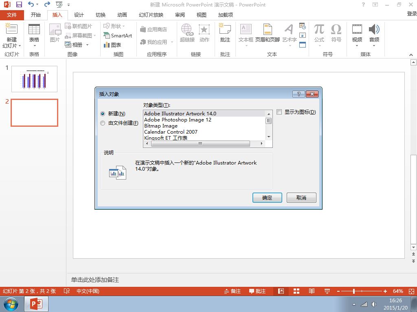Switch to the 设计 (Design) tab
The image size is (417, 312).
tap(79, 15)
